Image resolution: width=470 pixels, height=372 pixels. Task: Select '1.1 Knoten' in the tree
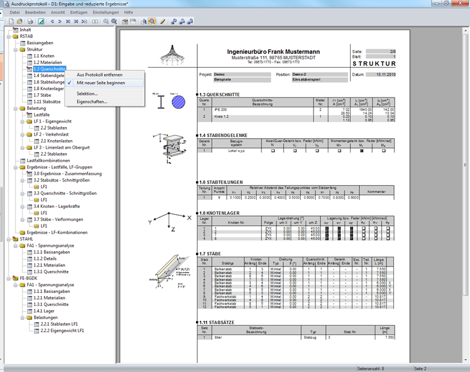[x=43, y=56]
